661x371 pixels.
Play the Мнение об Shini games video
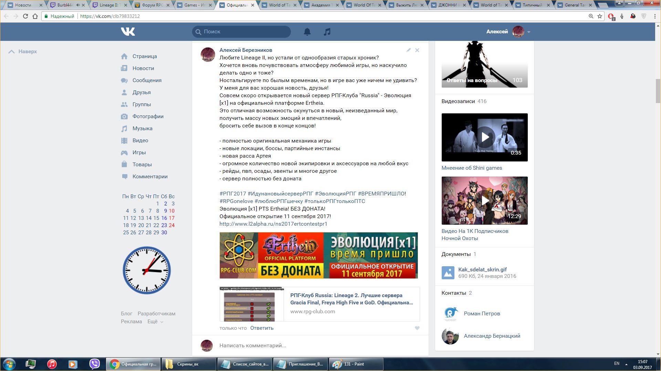[x=485, y=137]
